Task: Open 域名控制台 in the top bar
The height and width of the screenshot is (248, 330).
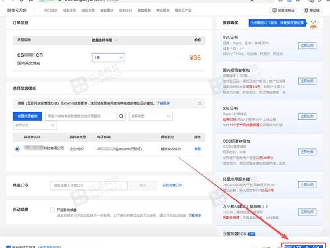Action: pos(283,10)
